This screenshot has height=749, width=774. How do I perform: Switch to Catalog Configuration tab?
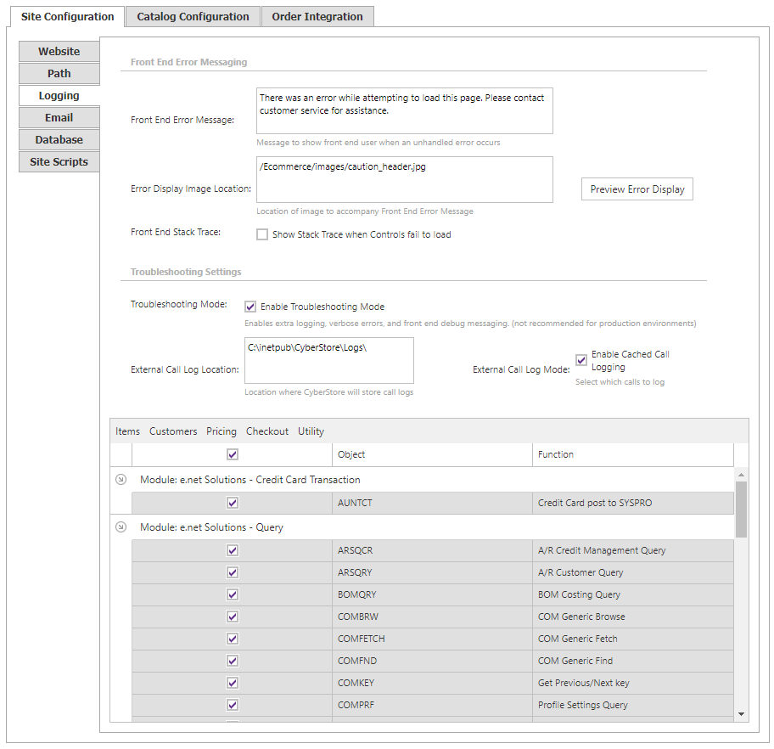tap(193, 16)
